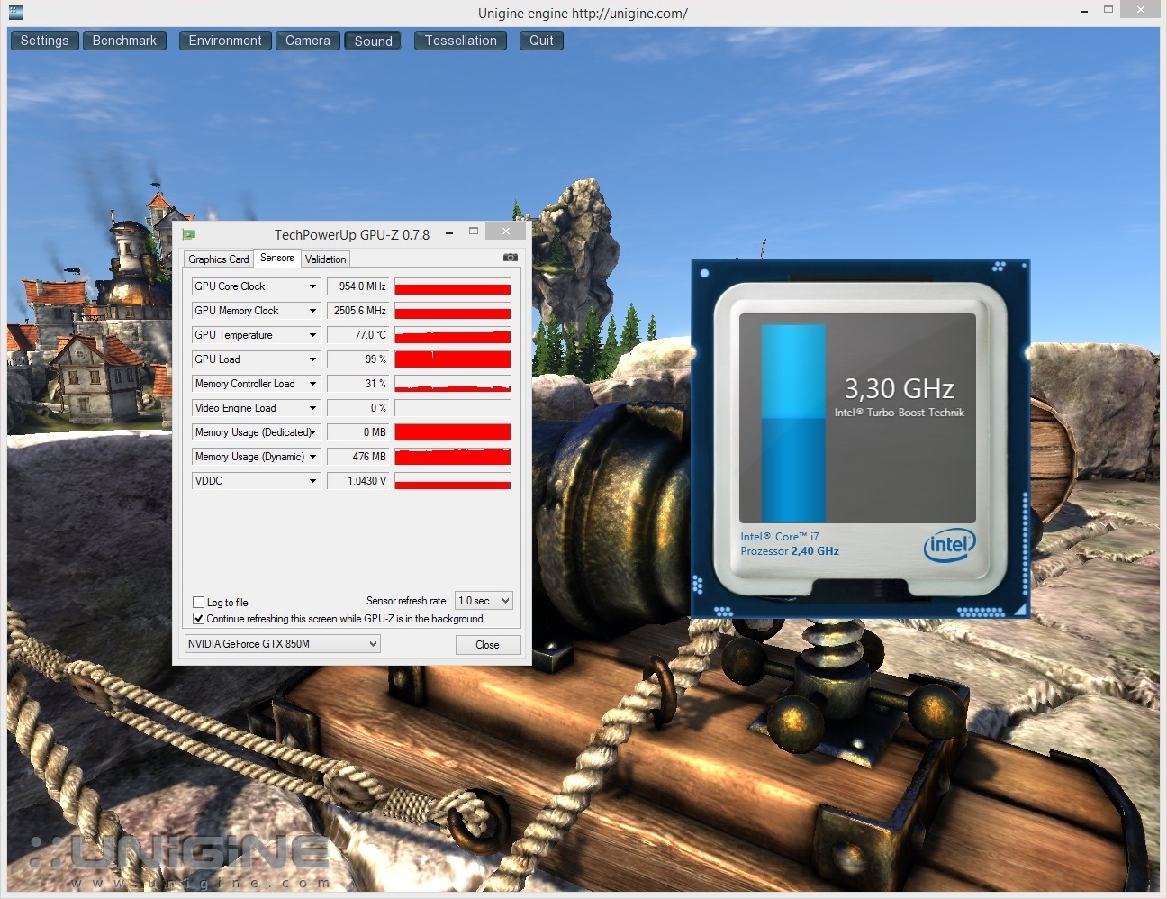Click the empty Video Engine Load graph
This screenshot has height=899, width=1167.
(x=453, y=408)
